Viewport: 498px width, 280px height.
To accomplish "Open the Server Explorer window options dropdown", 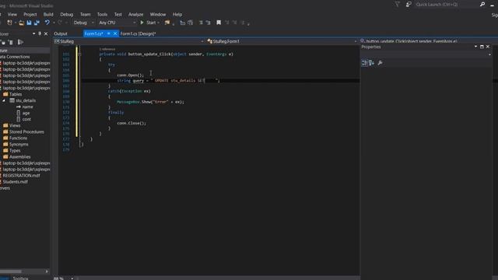I will 33,33.
